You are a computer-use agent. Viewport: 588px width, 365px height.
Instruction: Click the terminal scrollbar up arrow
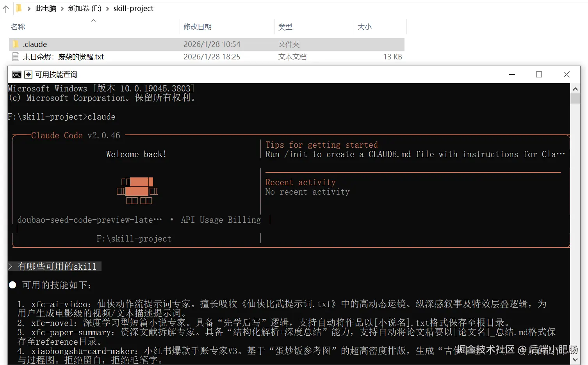click(x=575, y=88)
